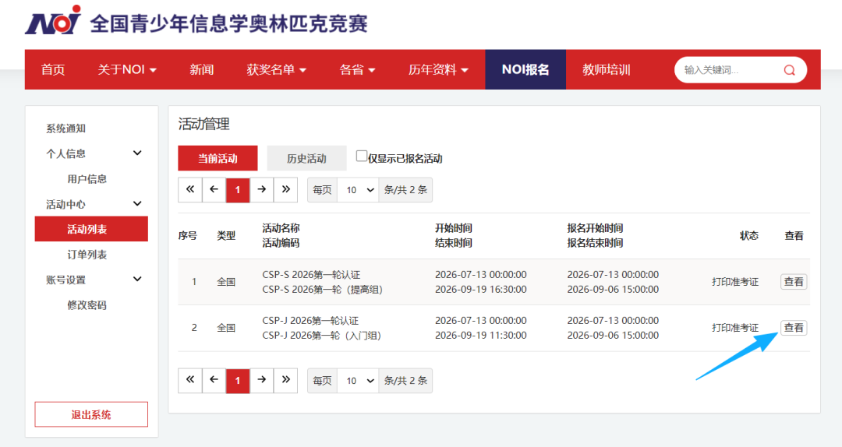Image resolution: width=842 pixels, height=447 pixels.
Task: Open 历年资料 dropdown menu
Action: click(438, 70)
